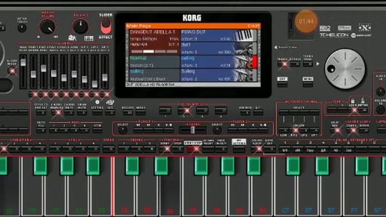Toggle Chord Scan Upper button
Viewport: 386px width, 217px height.
[x=364, y=131]
